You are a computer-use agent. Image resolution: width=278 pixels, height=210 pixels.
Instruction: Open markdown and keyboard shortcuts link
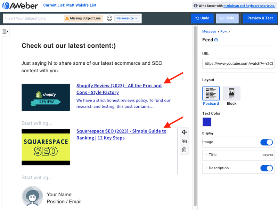point(249,6)
